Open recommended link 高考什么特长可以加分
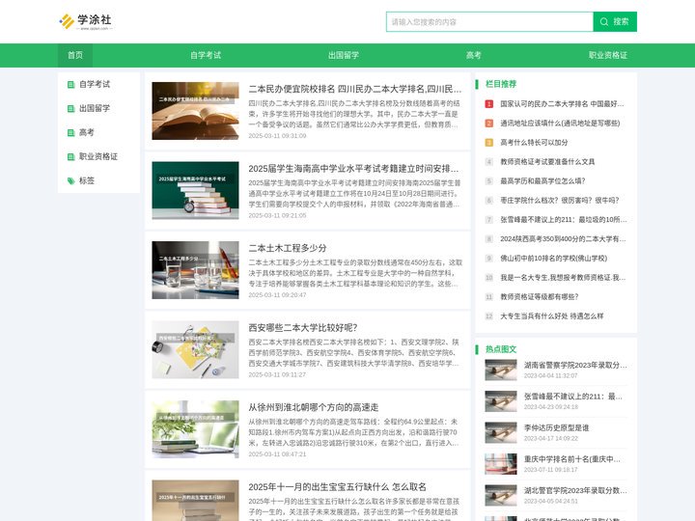Viewport: 695px width, 521px height. click(534, 142)
